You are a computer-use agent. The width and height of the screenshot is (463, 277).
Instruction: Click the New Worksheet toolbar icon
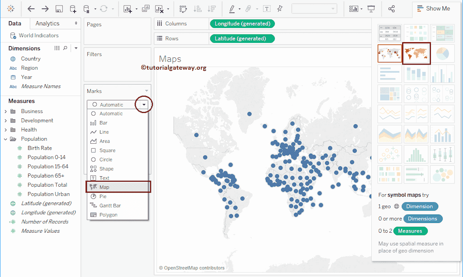coord(127,9)
